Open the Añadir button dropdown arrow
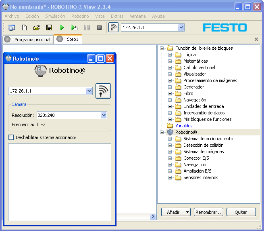Image resolution: width=264 pixels, height=232 pixels. pyautogui.click(x=187, y=212)
